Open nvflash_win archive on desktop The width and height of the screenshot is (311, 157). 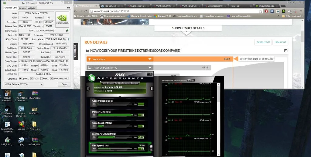pyautogui.click(x=35, y=142)
